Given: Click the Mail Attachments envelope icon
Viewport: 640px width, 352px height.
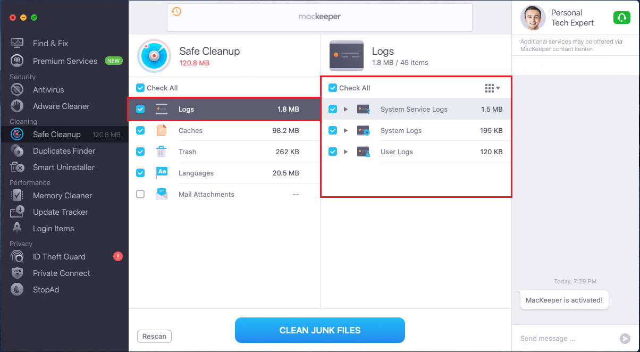Looking at the screenshot, I should (162, 194).
